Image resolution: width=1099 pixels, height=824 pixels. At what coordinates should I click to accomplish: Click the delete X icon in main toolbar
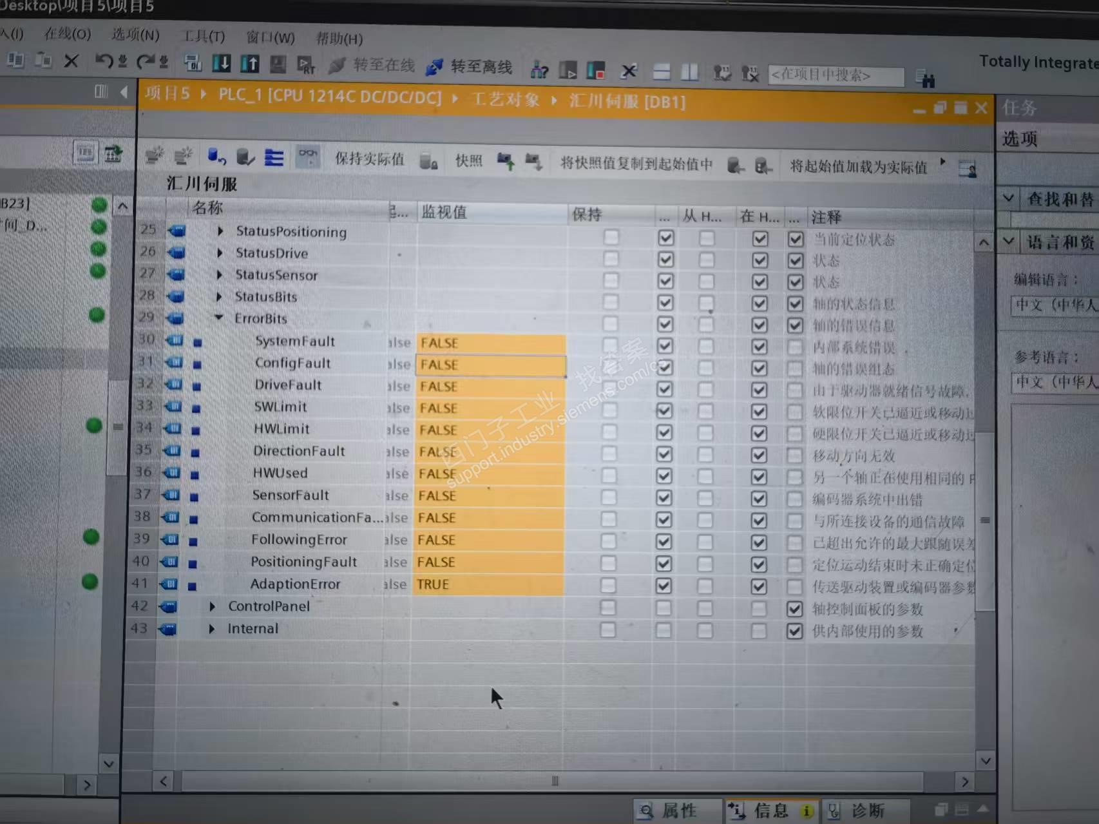(x=71, y=61)
